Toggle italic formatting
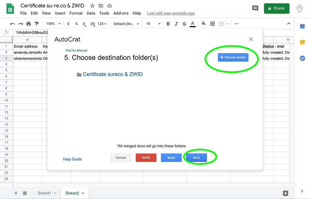This screenshot has height=199, width=310. coord(176,24)
